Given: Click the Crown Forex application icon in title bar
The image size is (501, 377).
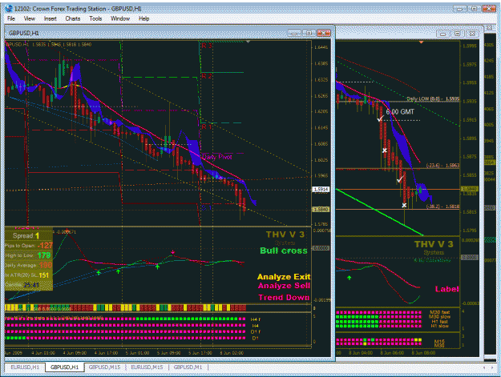Looking at the screenshot, I should click(9, 8).
